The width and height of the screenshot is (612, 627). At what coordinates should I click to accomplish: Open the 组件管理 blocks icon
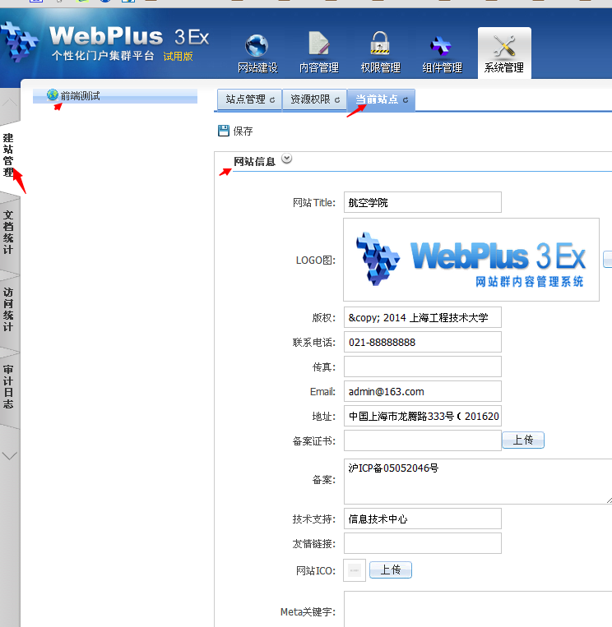(442, 46)
